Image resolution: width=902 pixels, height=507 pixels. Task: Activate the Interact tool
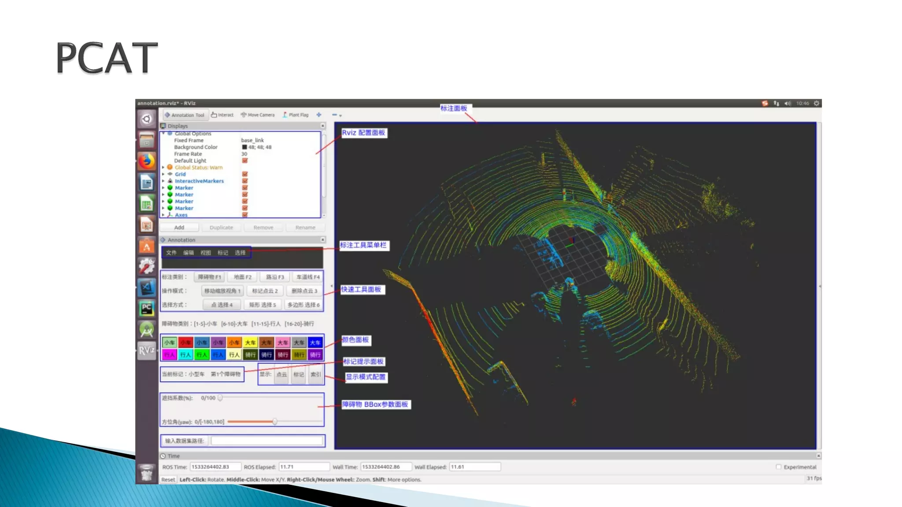pyautogui.click(x=222, y=115)
